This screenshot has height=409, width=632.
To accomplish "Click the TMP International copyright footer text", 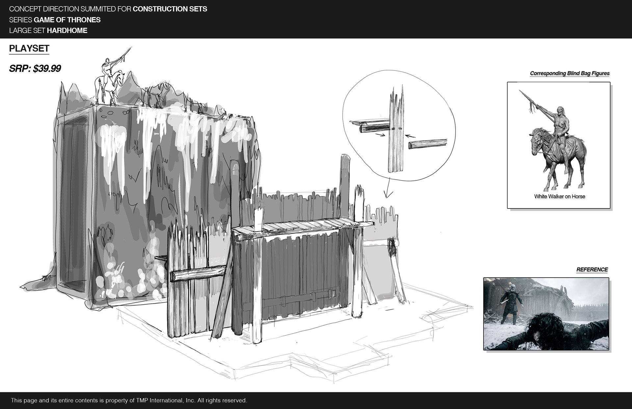I will pos(129,400).
